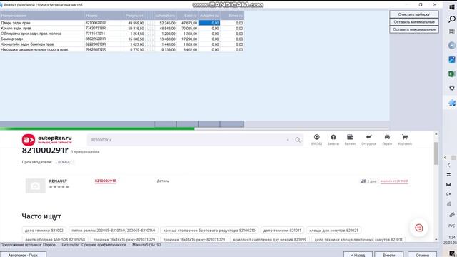Click the Отмена button

click(422, 255)
